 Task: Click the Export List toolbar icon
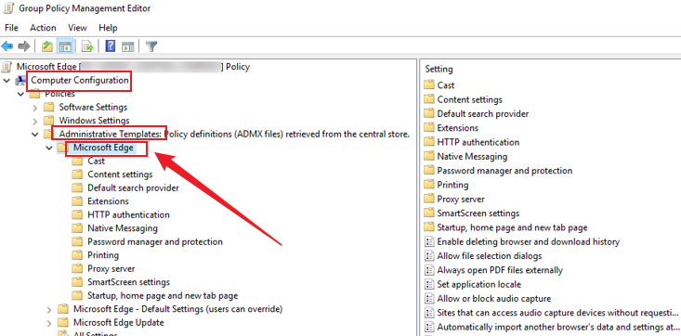(x=87, y=46)
